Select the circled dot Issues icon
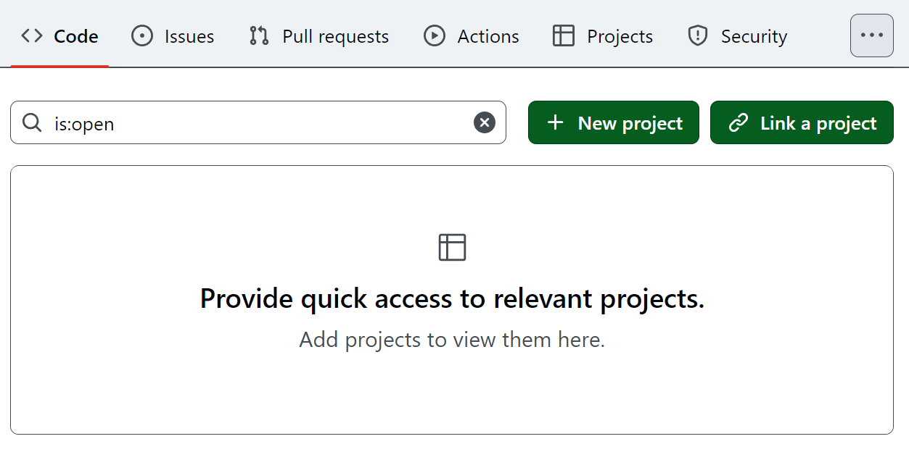 [142, 35]
